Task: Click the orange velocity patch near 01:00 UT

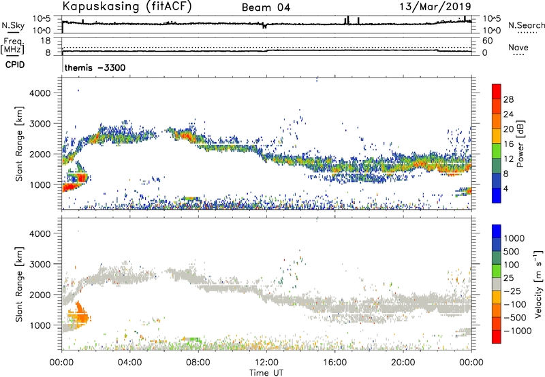Action: click(x=79, y=314)
